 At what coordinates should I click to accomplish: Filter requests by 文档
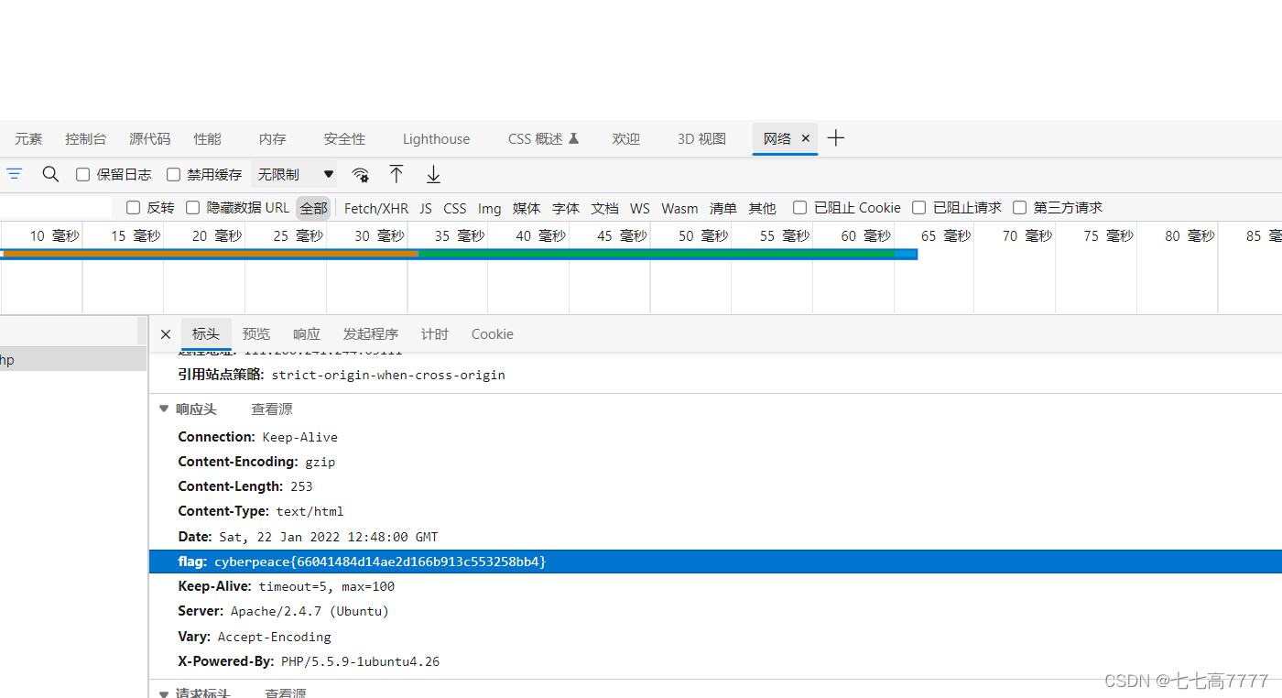click(x=605, y=209)
